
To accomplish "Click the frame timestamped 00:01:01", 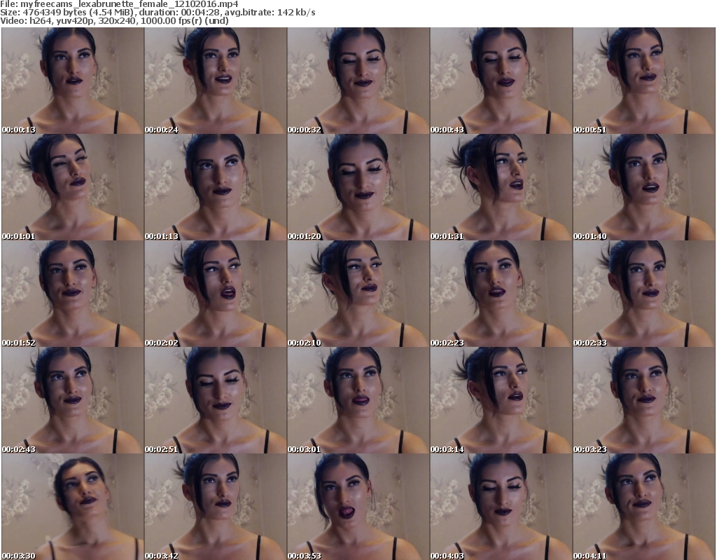I will (x=72, y=187).
